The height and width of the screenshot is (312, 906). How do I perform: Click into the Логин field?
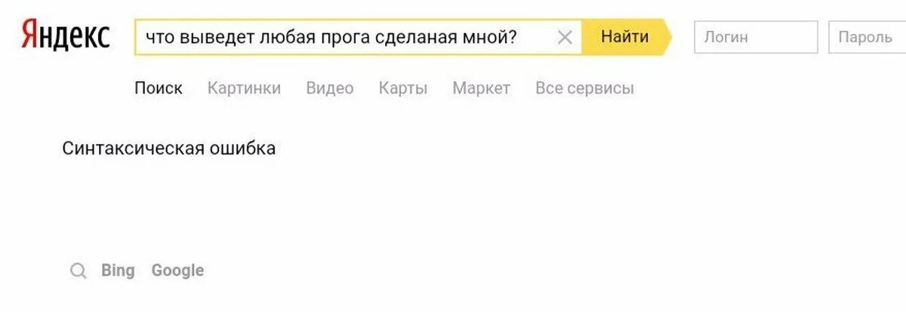click(755, 37)
